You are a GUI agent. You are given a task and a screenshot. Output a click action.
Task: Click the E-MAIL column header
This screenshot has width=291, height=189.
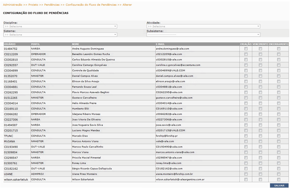(160, 44)
